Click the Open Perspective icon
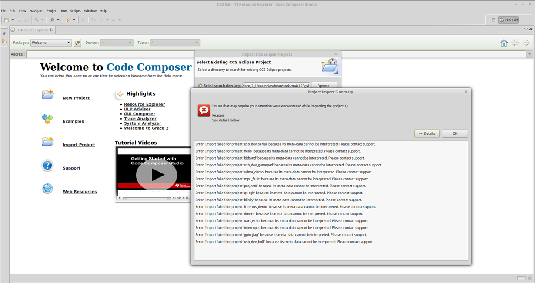Image resolution: width=535 pixels, height=283 pixels. (493, 20)
